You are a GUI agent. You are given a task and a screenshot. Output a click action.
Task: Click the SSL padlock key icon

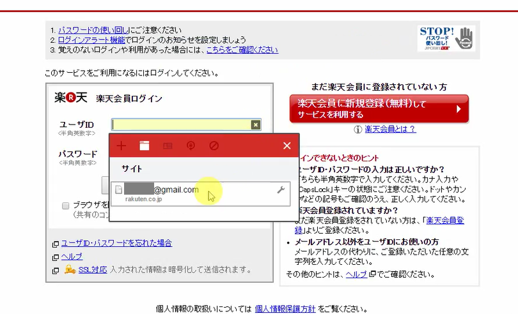[x=70, y=269]
